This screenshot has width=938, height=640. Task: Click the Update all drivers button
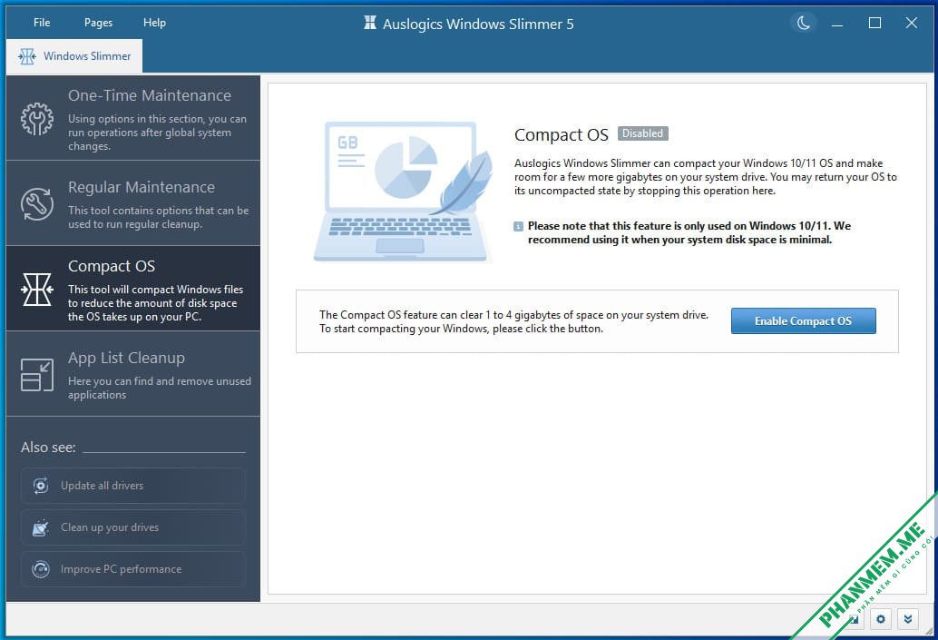(132, 486)
